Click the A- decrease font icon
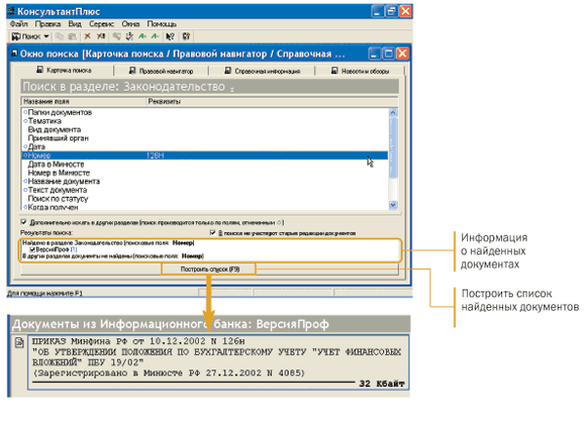Viewport: 585px width, 425px height. 155,36
